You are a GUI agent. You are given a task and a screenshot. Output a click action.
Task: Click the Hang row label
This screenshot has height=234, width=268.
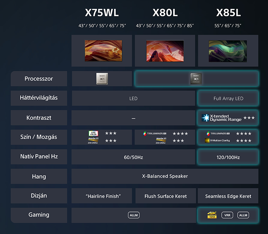[x=39, y=176]
